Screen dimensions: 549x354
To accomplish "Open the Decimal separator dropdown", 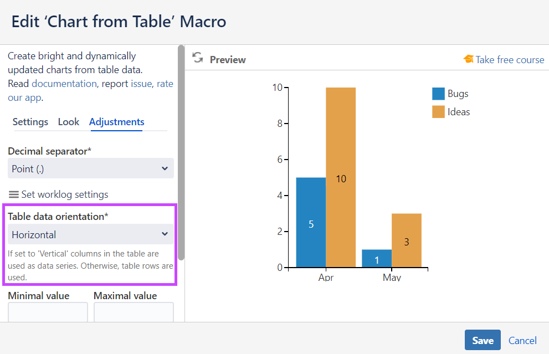I will (91, 168).
